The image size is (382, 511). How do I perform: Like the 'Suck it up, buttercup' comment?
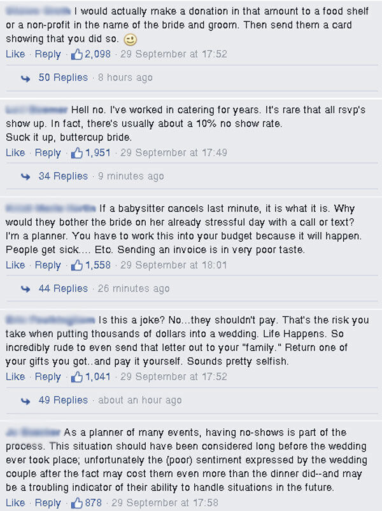tap(15, 153)
